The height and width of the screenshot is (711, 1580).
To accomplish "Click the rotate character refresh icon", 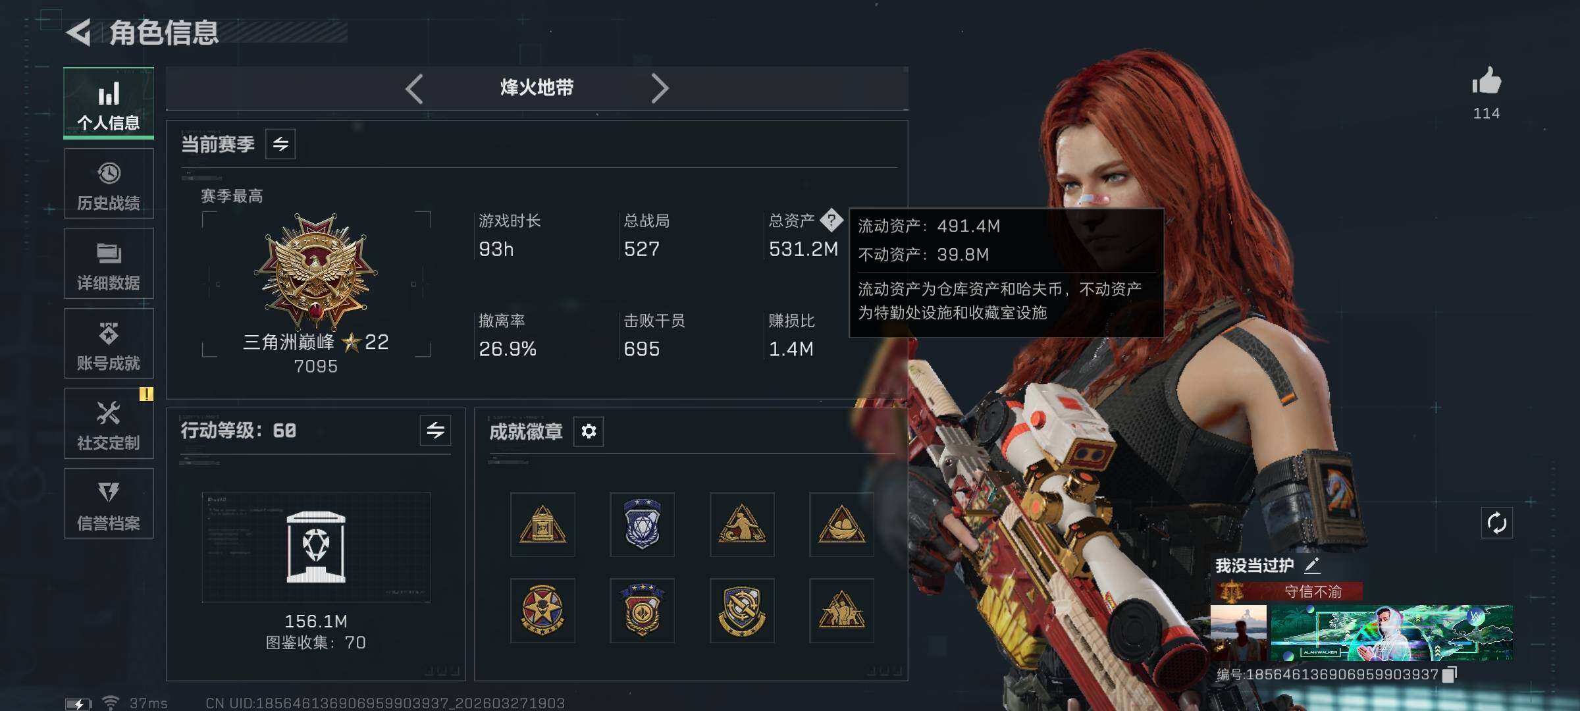I will coord(1496,523).
